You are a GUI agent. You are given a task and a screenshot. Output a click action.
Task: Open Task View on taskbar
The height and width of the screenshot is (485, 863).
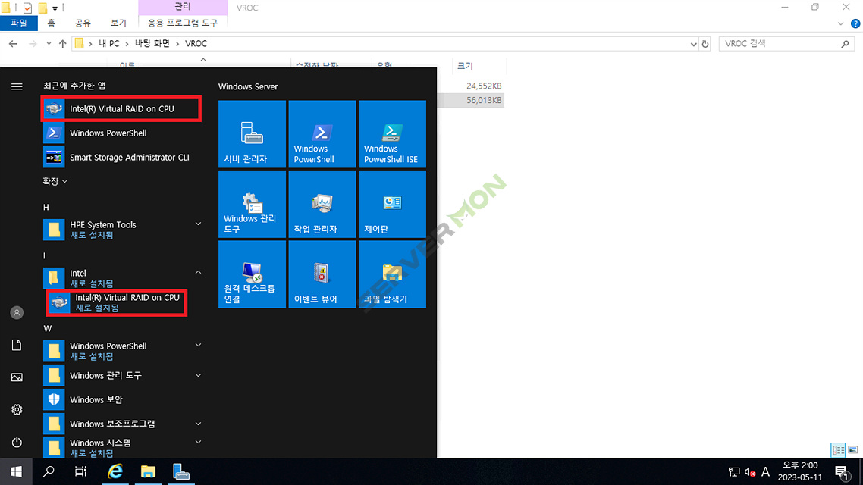click(x=81, y=472)
